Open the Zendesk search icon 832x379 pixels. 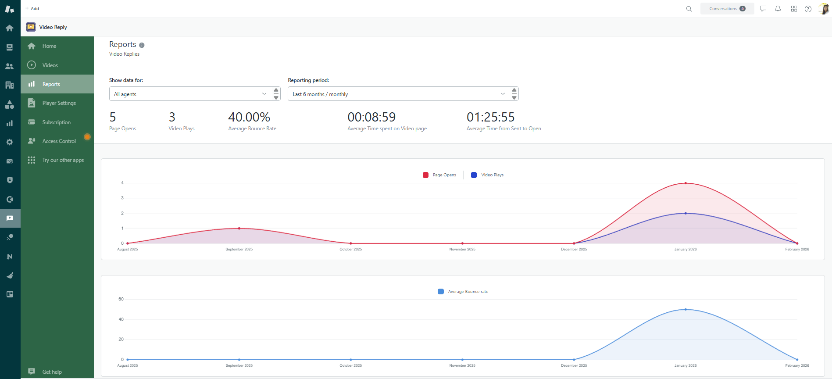click(689, 9)
